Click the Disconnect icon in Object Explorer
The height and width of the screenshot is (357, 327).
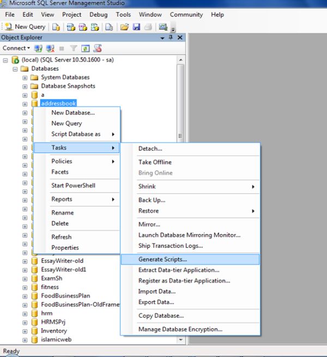50,48
